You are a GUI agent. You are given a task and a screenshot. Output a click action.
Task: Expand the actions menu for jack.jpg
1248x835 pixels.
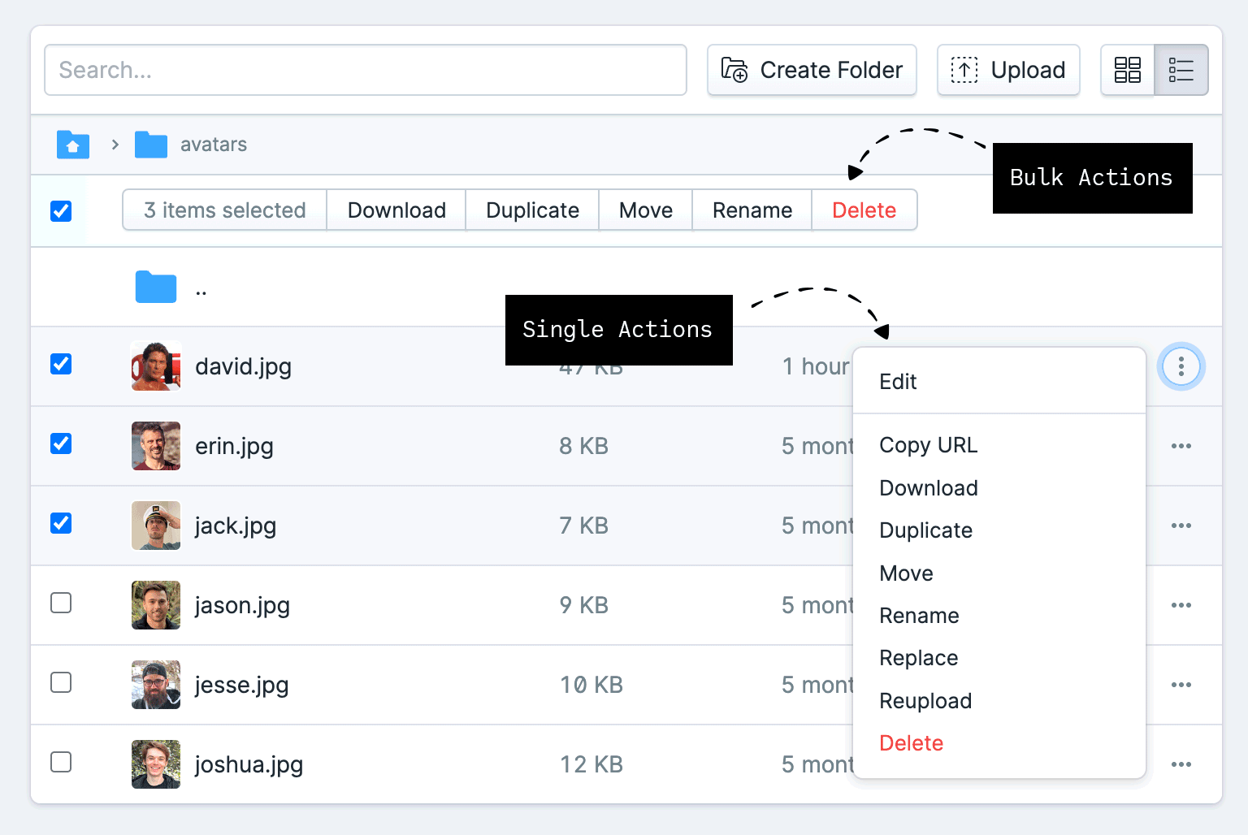(x=1181, y=526)
